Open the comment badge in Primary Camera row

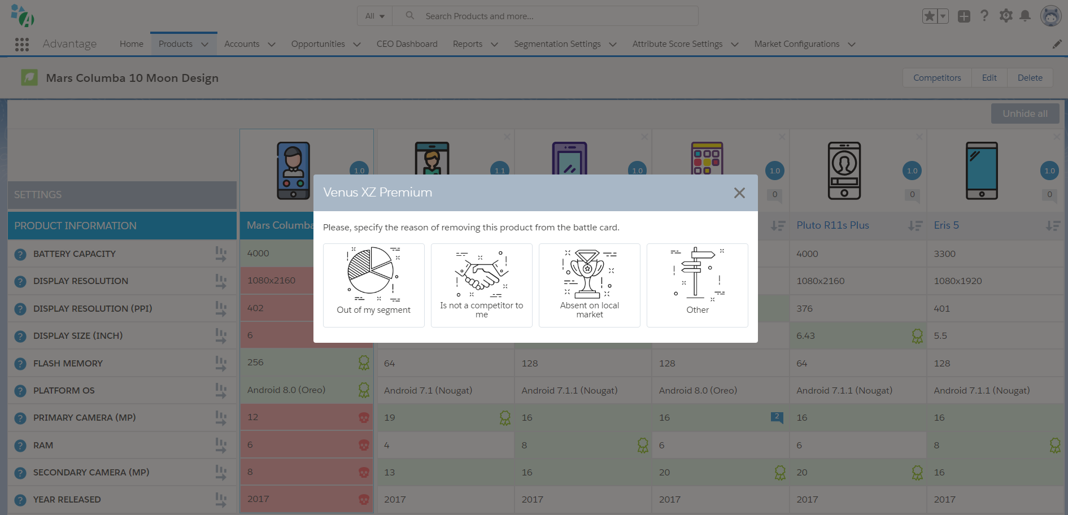point(777,417)
